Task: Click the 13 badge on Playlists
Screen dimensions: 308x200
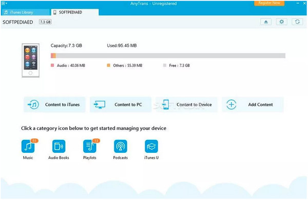Action: coord(96,140)
